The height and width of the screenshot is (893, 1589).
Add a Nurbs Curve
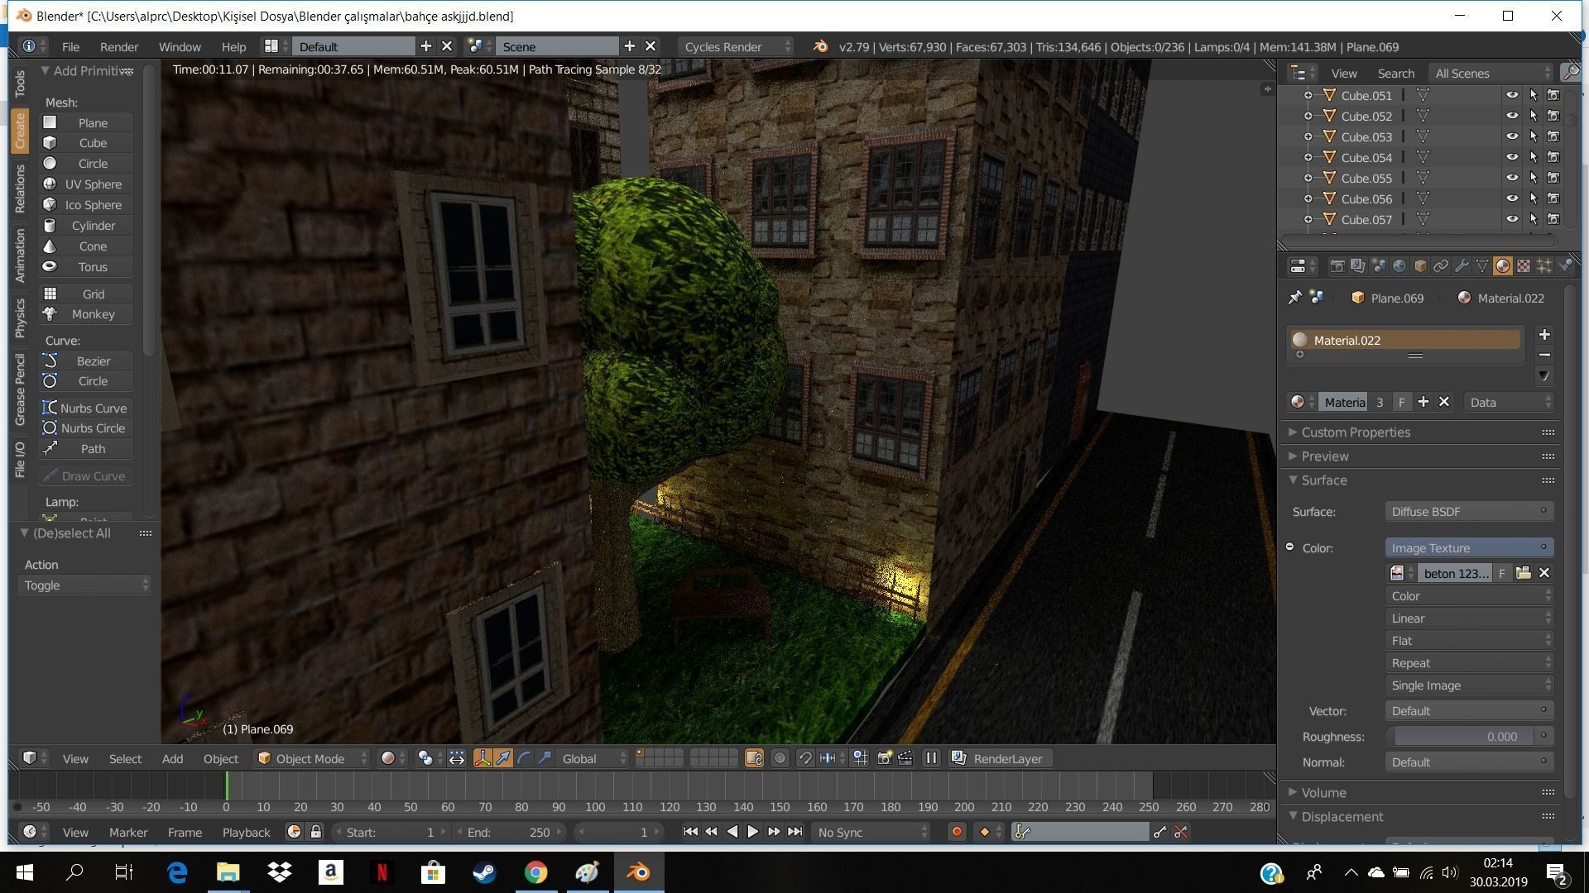click(86, 408)
